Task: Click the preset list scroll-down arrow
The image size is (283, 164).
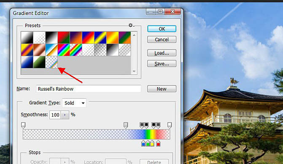Action: [x=134, y=71]
